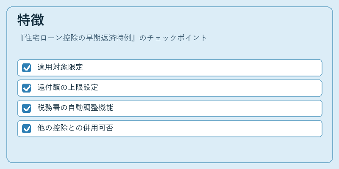Image resolution: width=339 pixels, height=169 pixels.
Task: Click the 税務署の自動調整機能 label text
Action: click(x=75, y=108)
